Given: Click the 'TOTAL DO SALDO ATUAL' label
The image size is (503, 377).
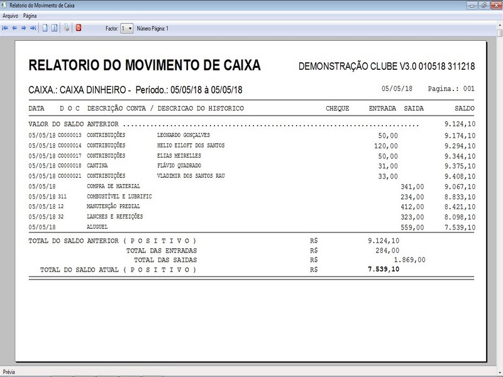Looking at the screenshot, I should pos(79,270).
